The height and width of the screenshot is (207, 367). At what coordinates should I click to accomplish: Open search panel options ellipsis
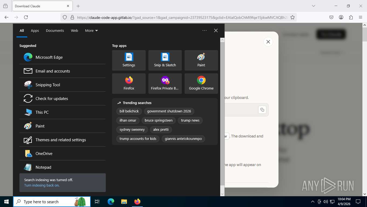[x=205, y=30]
